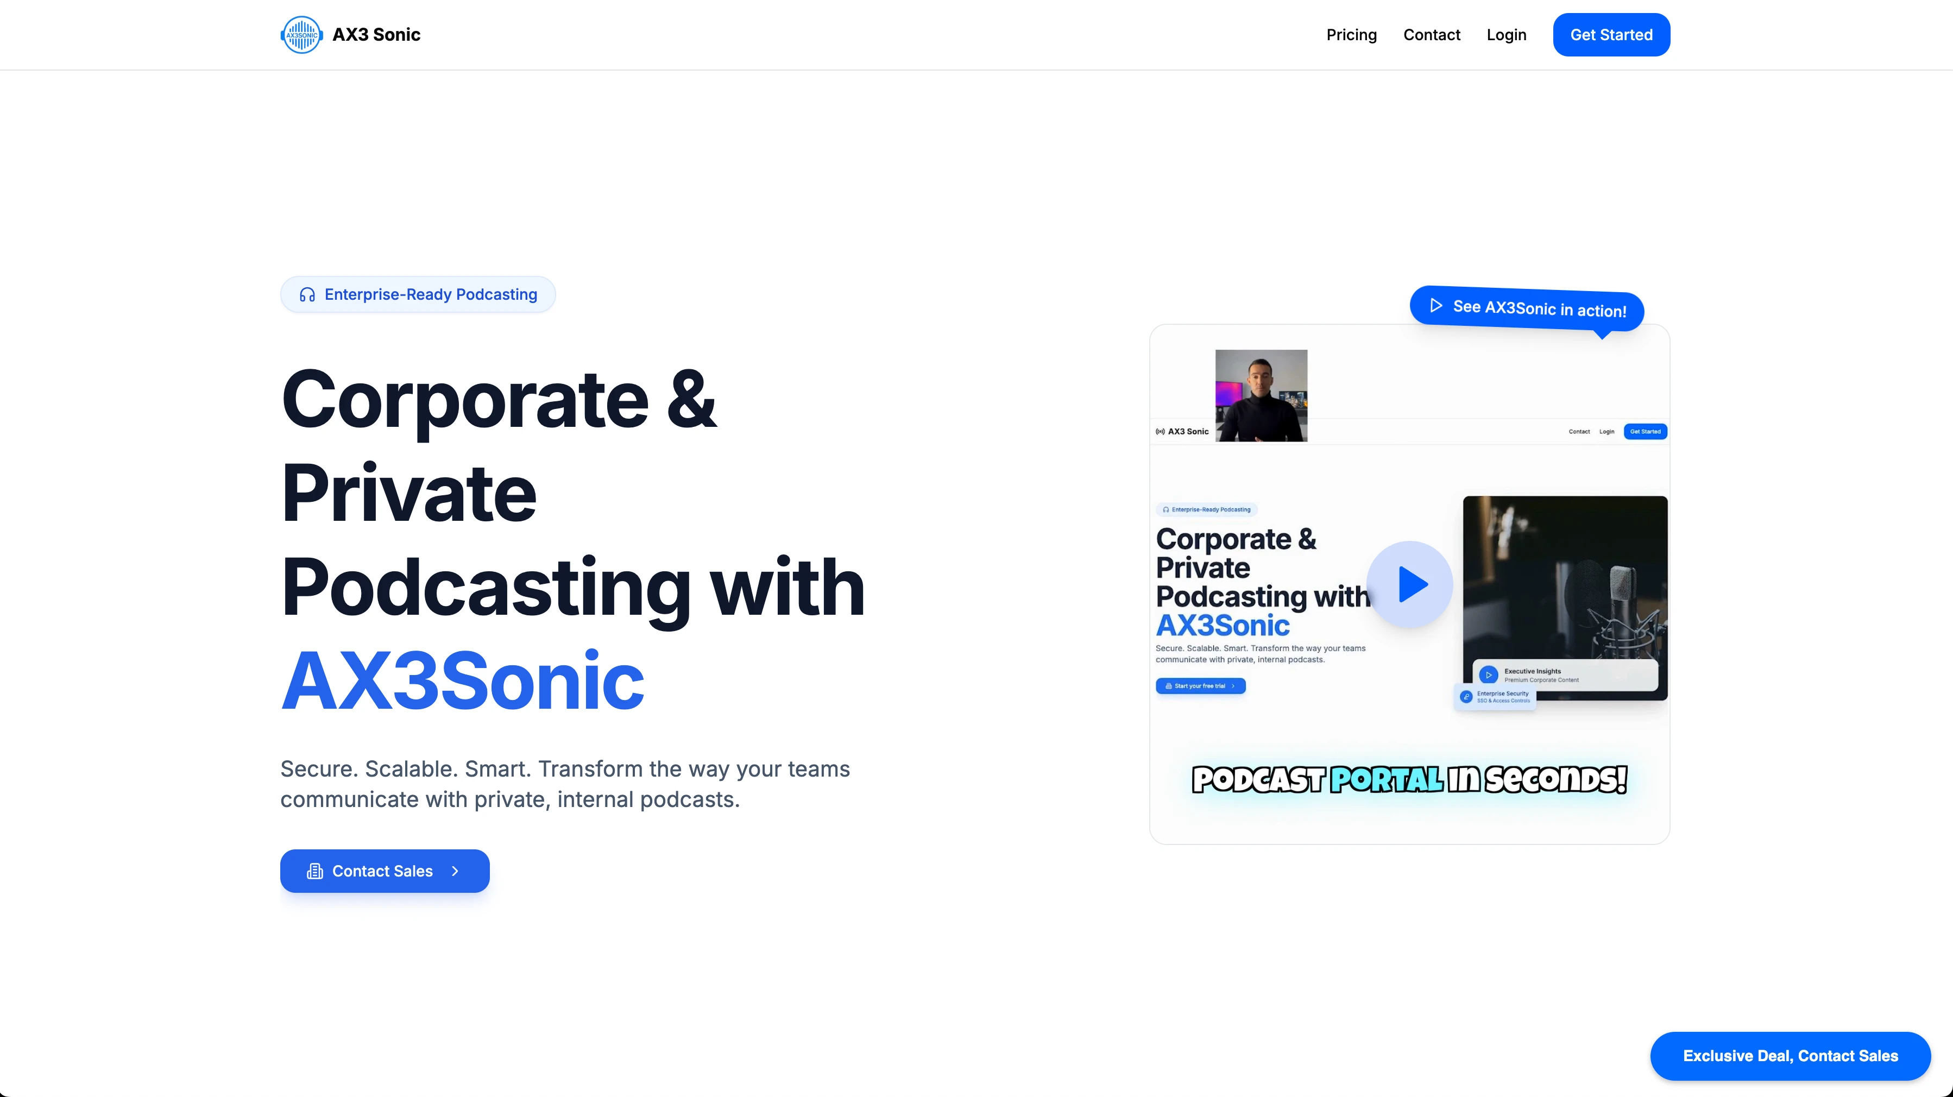Click the Enterprise Security key icon in video
The image size is (1953, 1097).
1466,697
